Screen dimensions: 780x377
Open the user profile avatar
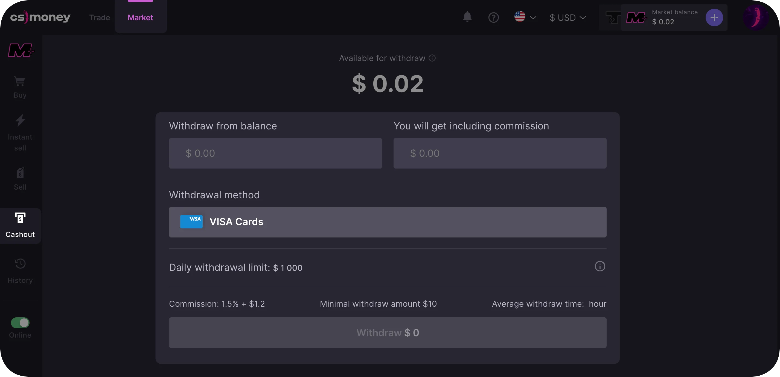[755, 18]
